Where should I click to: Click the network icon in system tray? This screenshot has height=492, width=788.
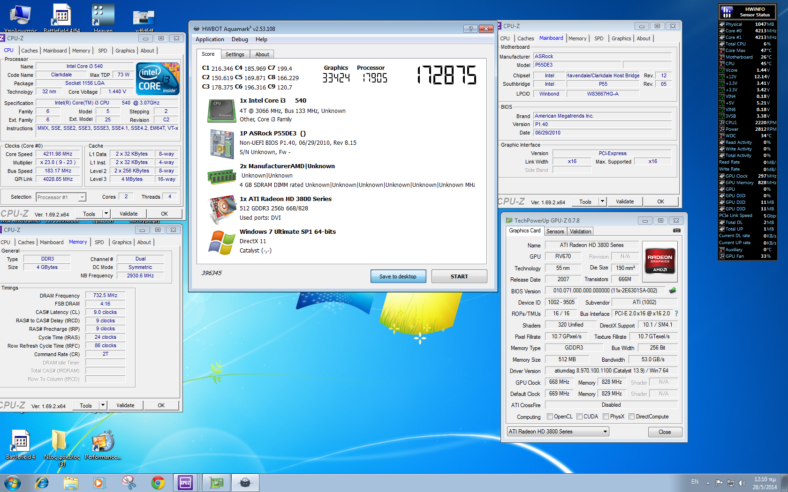(x=731, y=483)
